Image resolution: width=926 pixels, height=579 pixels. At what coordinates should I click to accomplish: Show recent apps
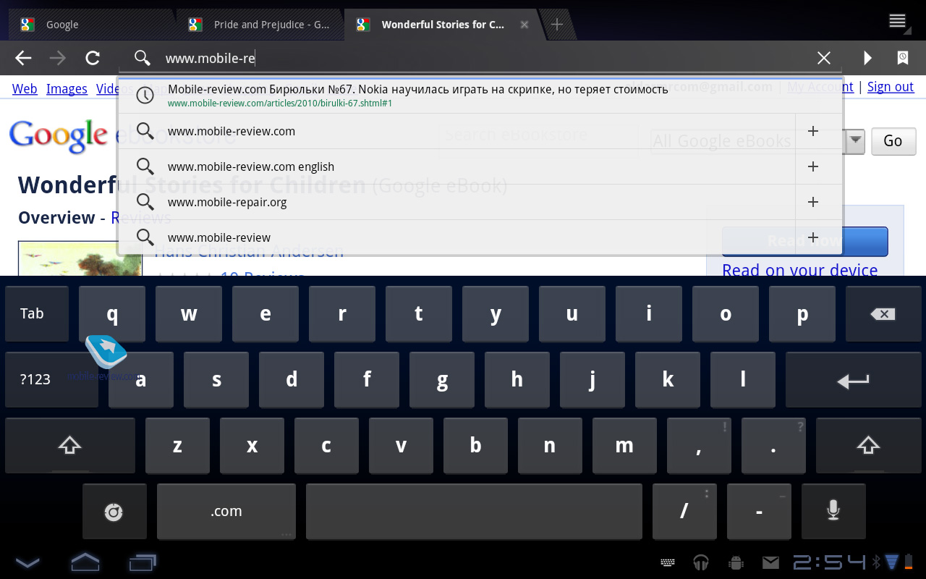click(x=143, y=562)
